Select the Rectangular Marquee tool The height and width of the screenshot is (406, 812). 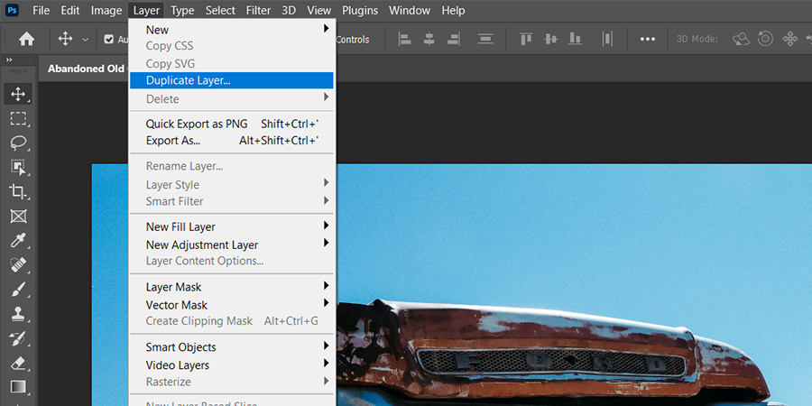[x=18, y=118]
